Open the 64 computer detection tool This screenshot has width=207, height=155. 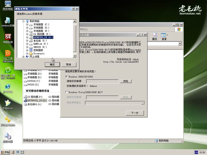coord(8,38)
